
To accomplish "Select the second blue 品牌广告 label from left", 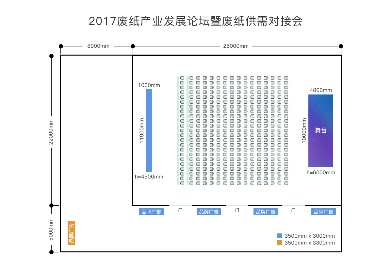I will point(209,212).
